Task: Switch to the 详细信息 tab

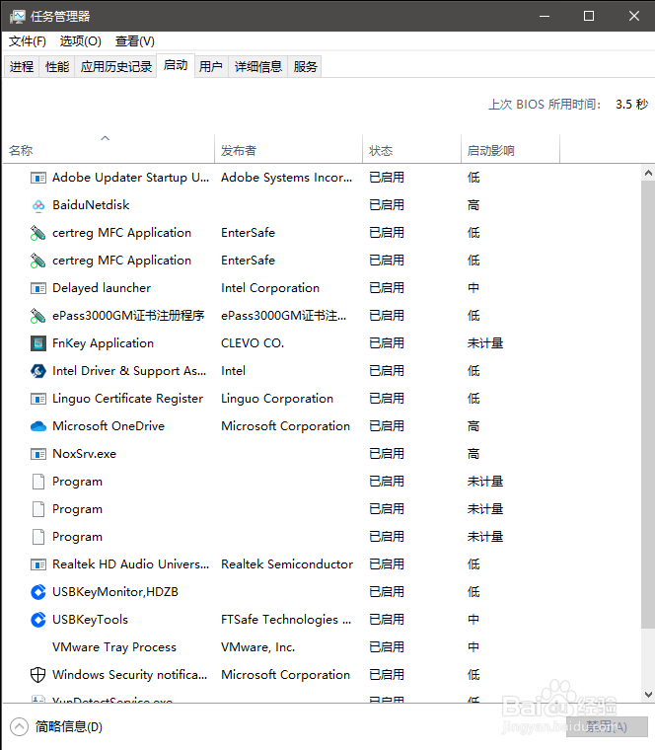Action: (x=258, y=66)
